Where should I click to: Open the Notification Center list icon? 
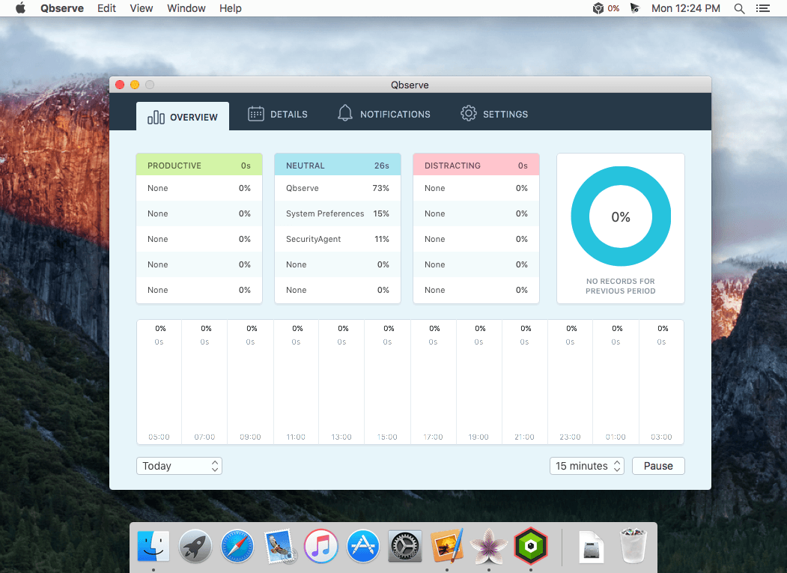click(x=763, y=8)
